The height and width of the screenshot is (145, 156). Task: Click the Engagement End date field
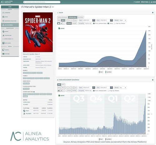pos(105,88)
